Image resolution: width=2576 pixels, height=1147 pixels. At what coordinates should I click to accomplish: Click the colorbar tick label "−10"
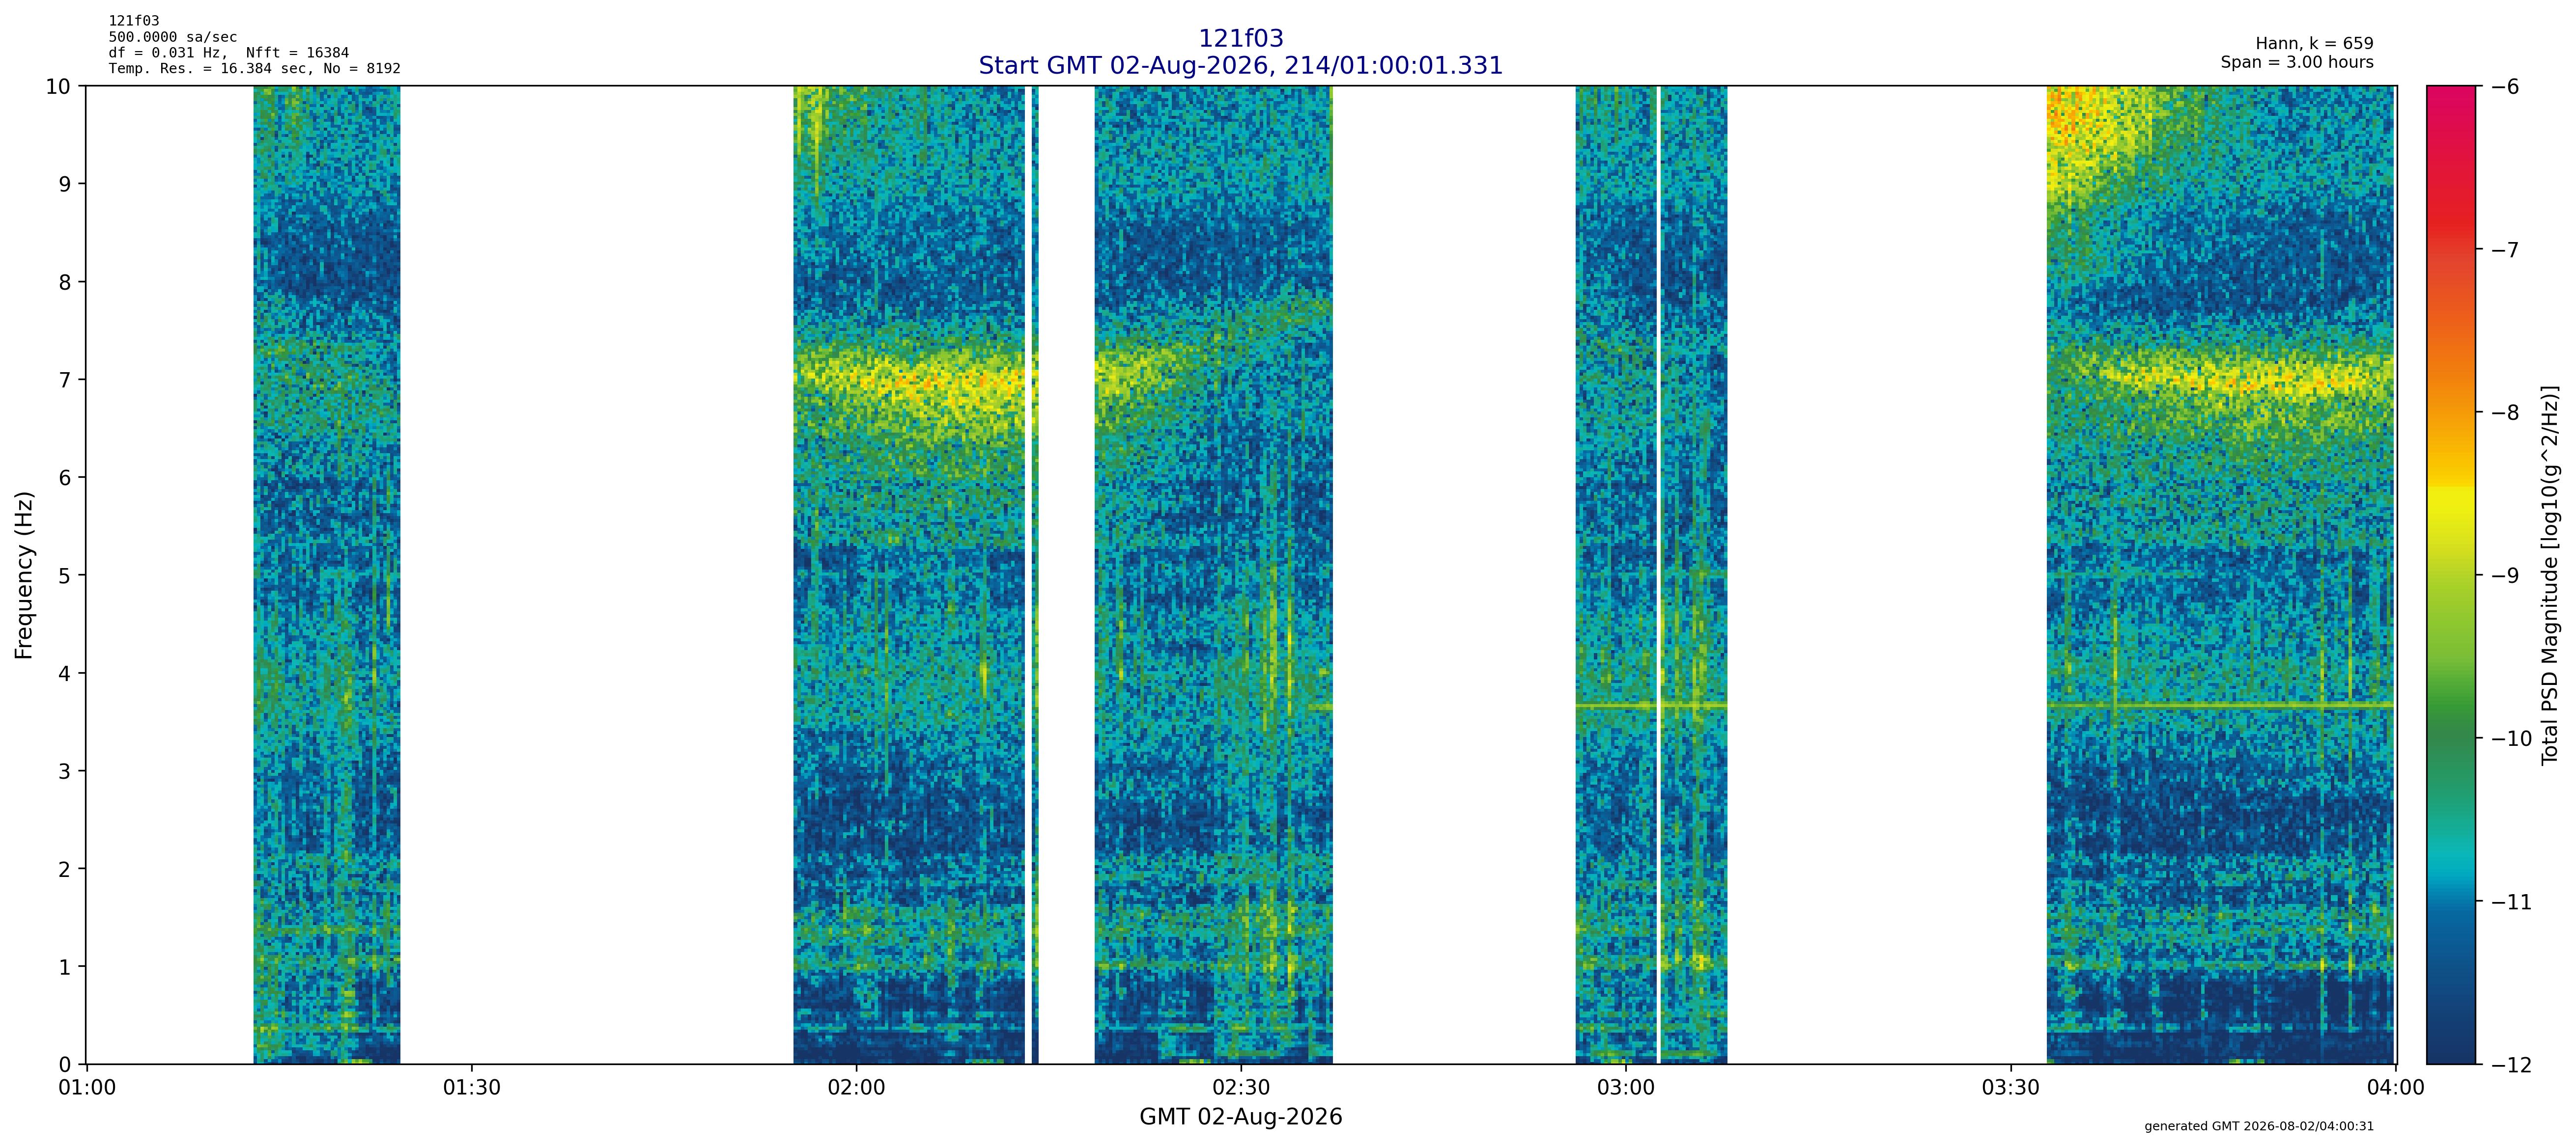[x=2510, y=738]
